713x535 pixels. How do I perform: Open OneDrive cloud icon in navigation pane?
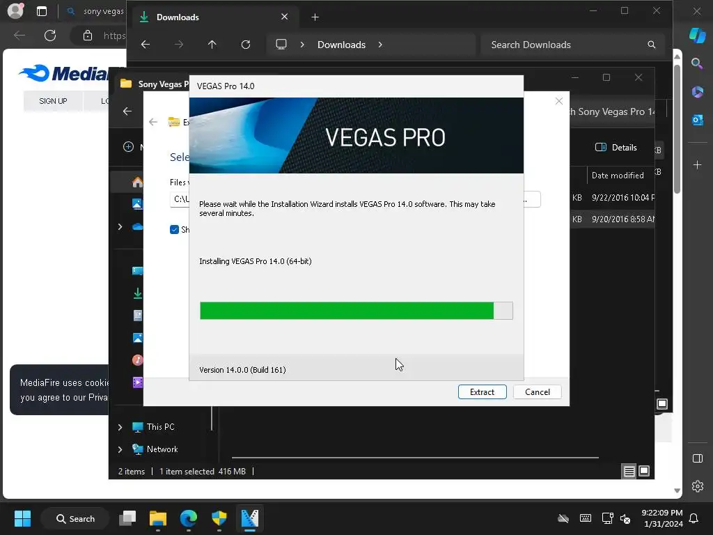click(x=137, y=226)
